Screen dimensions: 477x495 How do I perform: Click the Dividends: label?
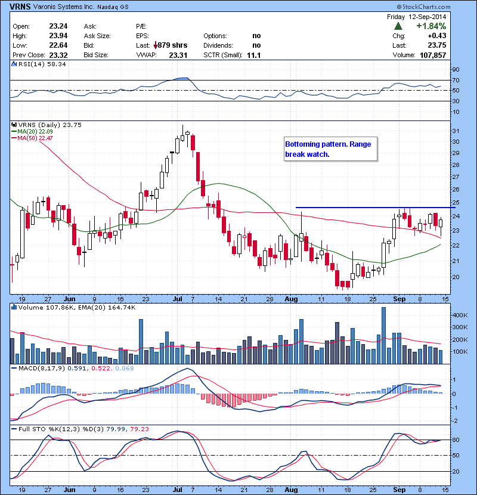(218, 45)
